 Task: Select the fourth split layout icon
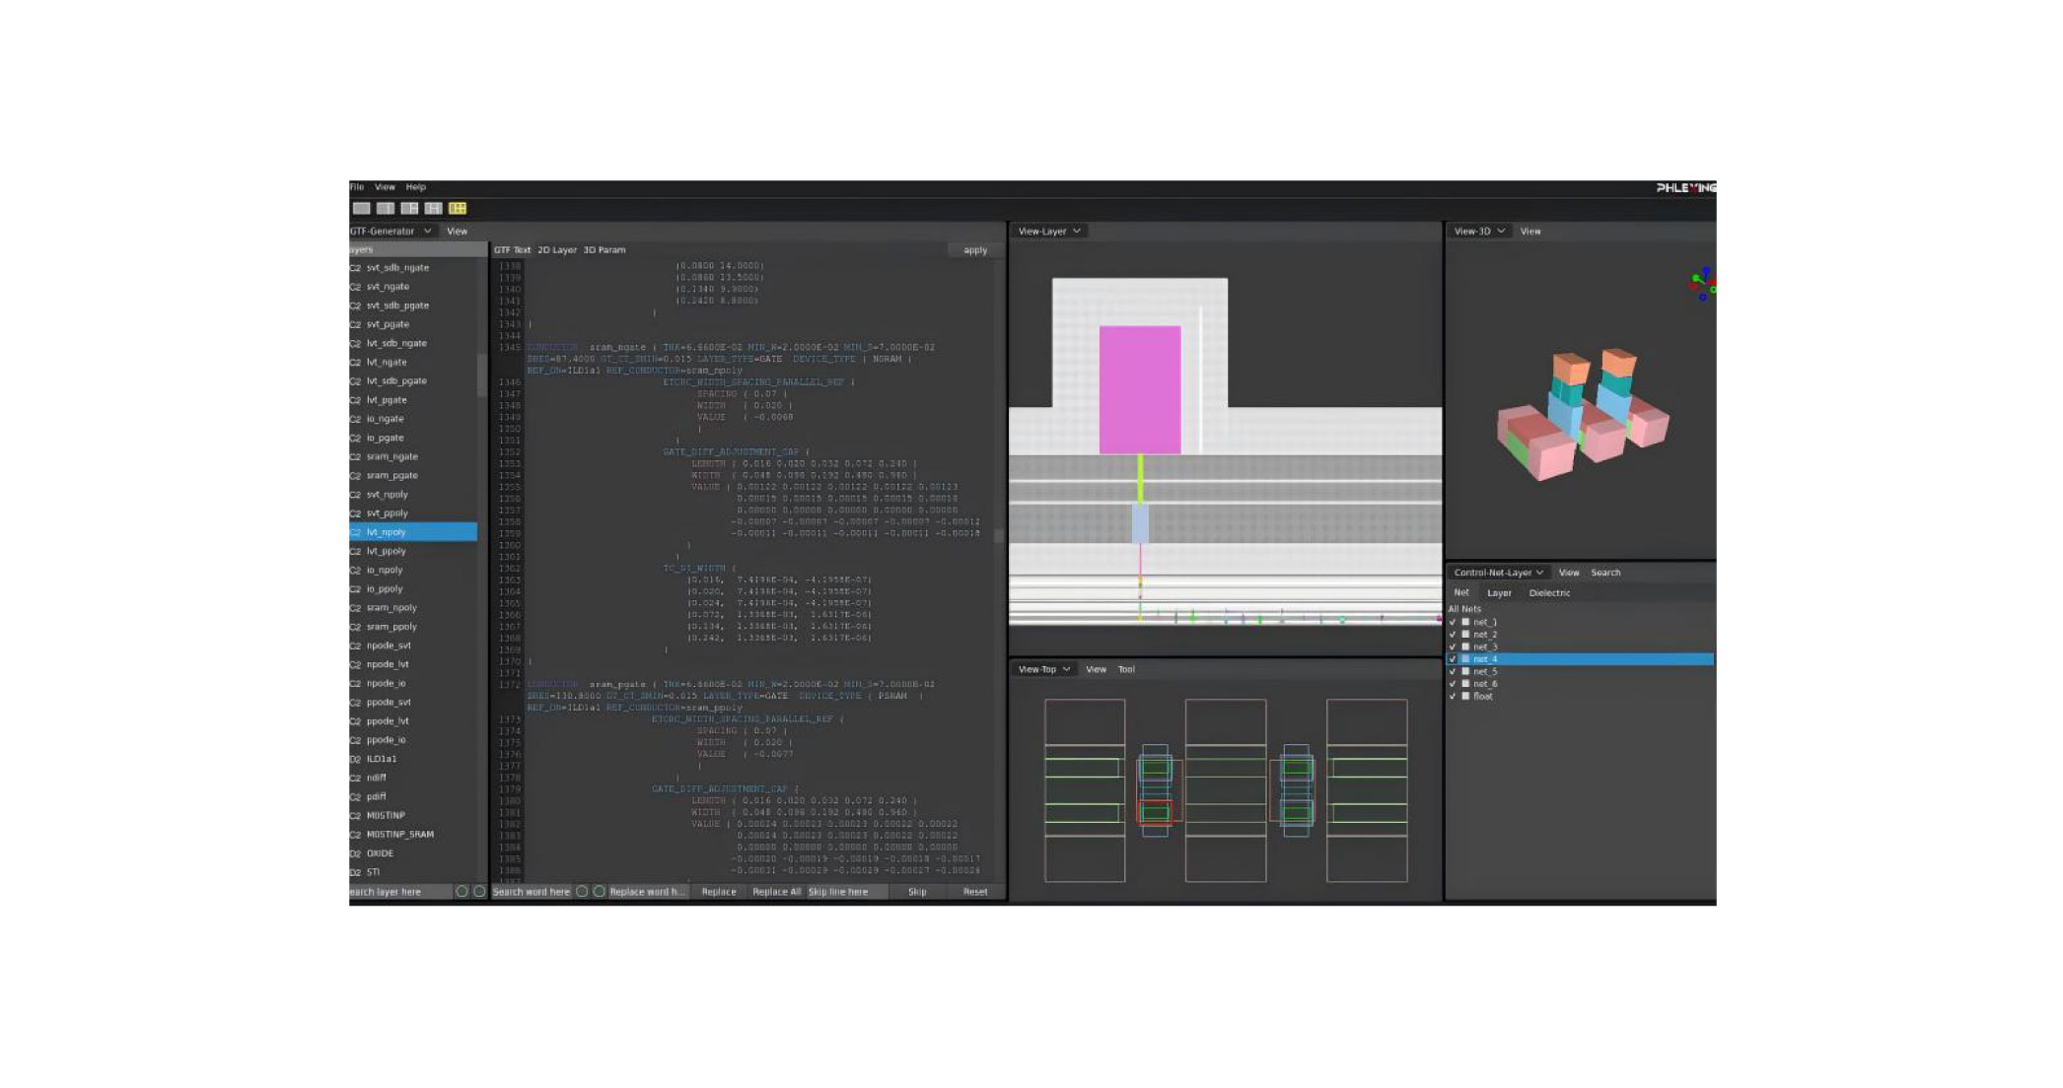(x=433, y=208)
